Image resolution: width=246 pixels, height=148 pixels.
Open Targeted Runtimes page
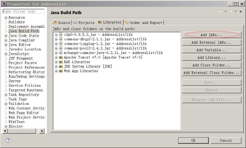click(x=26, y=90)
